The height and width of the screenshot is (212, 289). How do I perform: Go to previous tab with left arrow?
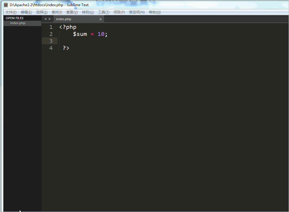click(x=45, y=19)
